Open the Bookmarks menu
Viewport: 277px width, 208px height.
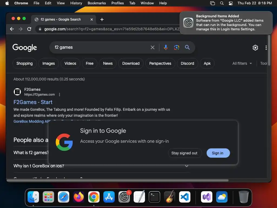[x=97, y=3]
